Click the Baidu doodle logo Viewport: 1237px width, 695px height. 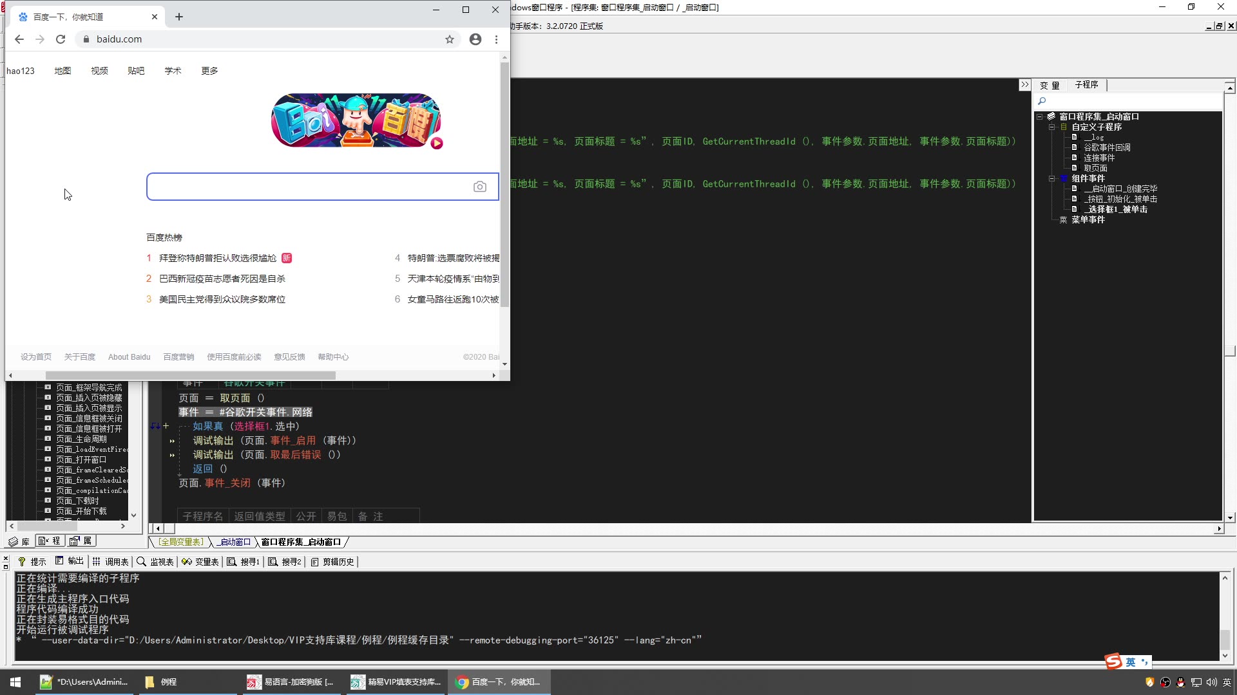coord(356,121)
